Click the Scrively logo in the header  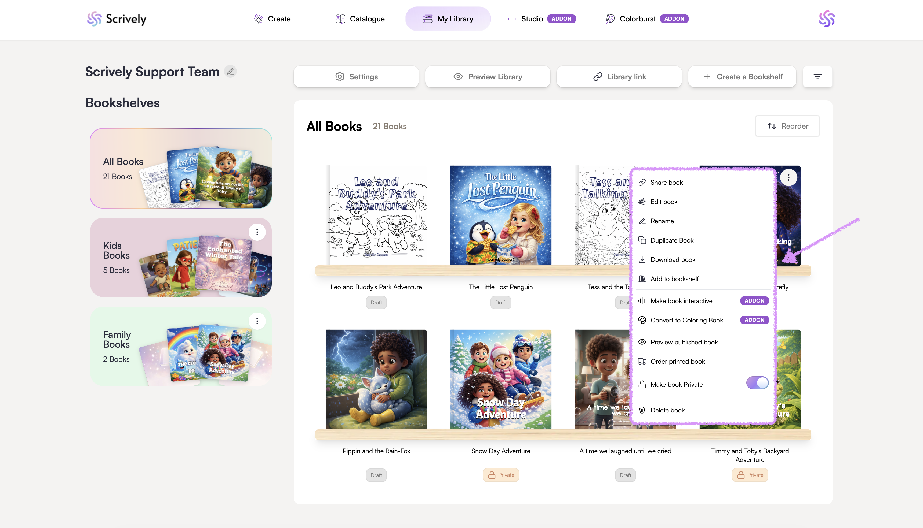coord(116,19)
